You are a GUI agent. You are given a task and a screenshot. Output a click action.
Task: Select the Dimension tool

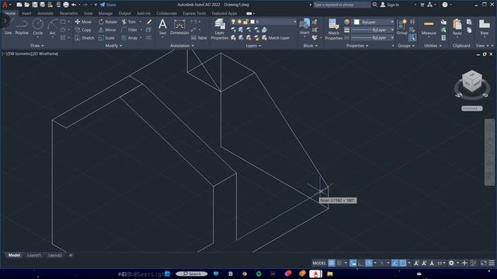(x=179, y=26)
